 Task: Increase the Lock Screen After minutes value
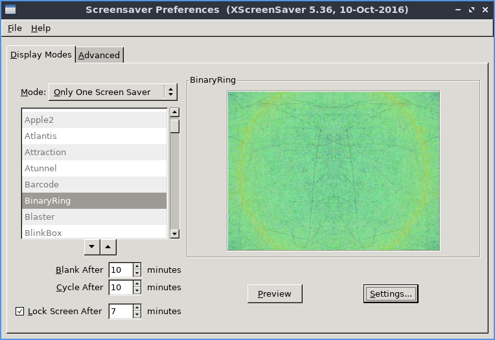coord(137,308)
